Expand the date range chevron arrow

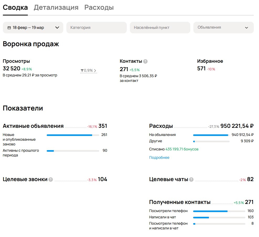57,28
